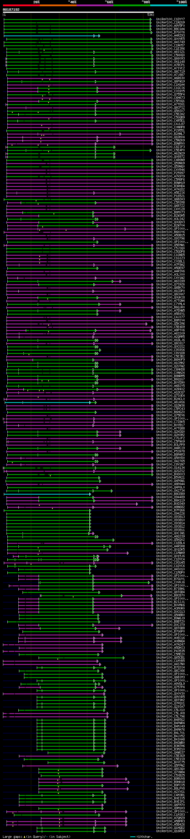
Task: Click the purple ~60% identity legend segment
Action: [95, 5]
